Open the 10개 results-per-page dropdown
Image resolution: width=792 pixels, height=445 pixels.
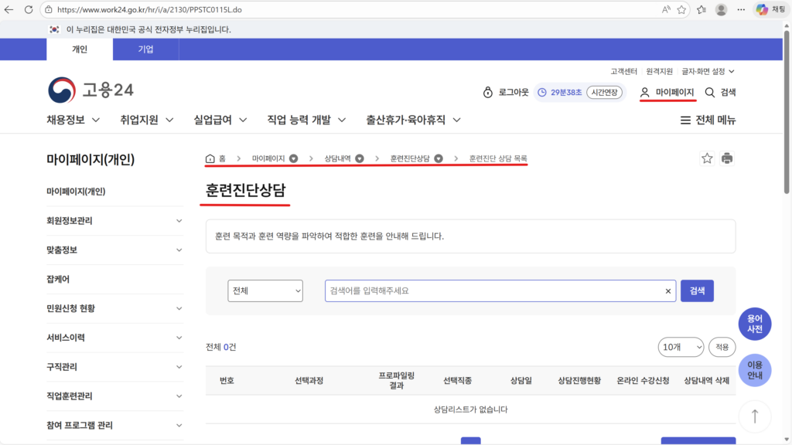681,347
